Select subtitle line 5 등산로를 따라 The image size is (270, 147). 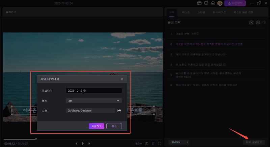click(x=217, y=75)
